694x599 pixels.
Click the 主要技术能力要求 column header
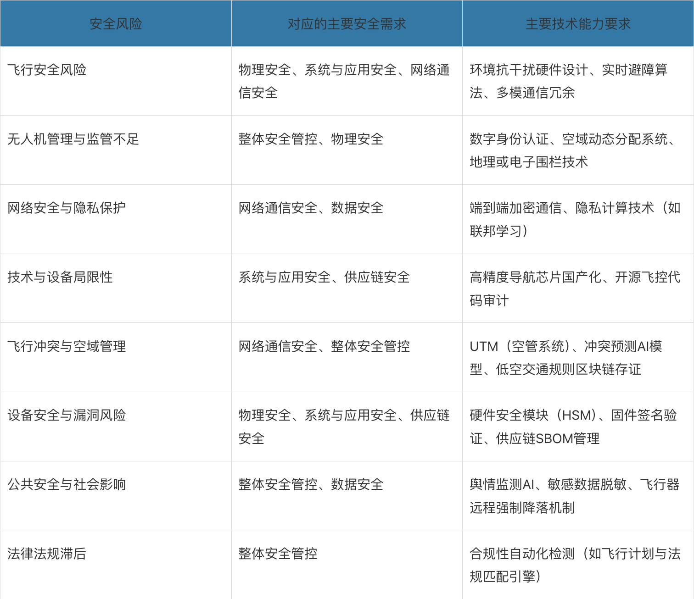[x=578, y=24]
